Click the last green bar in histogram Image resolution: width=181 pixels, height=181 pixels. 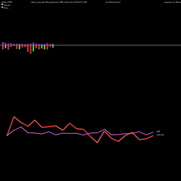point(53,46)
